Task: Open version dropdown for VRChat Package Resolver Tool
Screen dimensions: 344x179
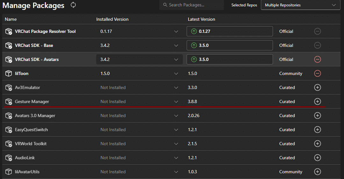Action: 176,32
